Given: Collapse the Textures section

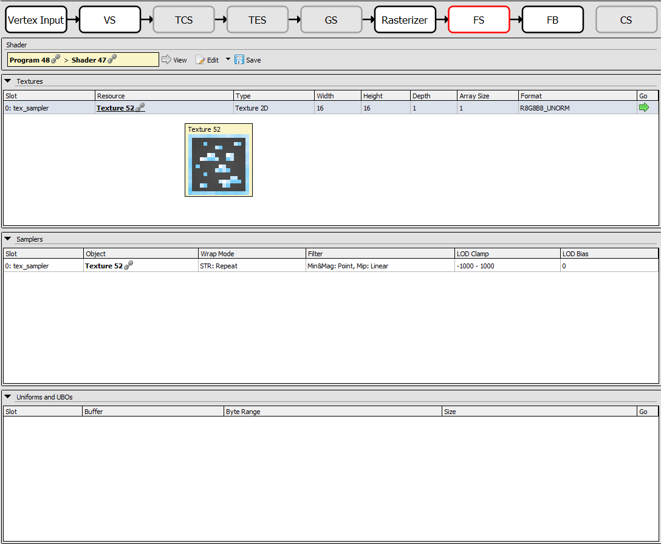Looking at the screenshot, I should click(7, 81).
